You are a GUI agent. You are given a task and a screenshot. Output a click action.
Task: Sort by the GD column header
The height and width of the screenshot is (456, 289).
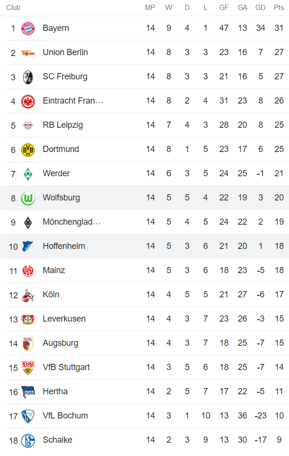click(260, 7)
